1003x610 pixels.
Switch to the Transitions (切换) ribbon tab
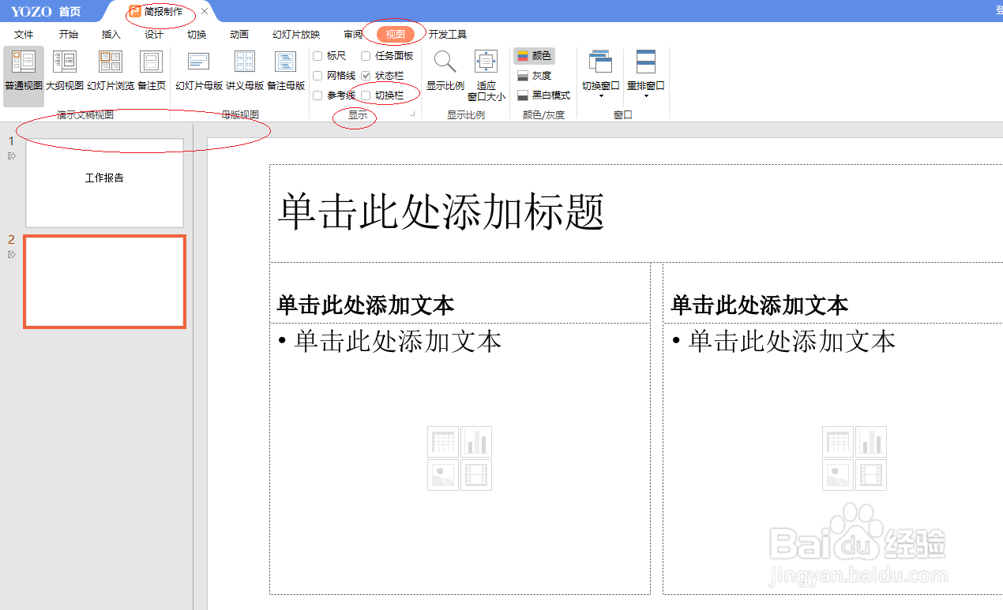pyautogui.click(x=197, y=35)
